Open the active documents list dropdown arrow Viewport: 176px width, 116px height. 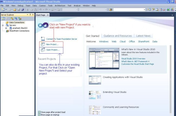(x=172, y=15)
